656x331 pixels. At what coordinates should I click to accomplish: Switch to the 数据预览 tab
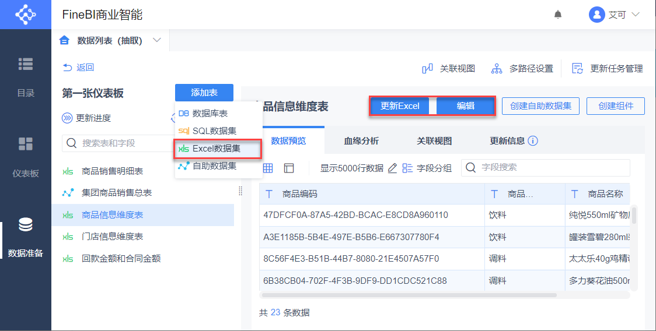(x=288, y=141)
